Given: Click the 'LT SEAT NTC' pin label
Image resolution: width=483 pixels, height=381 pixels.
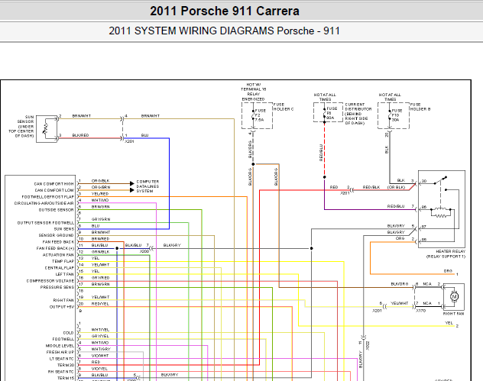Looking at the screenshot, I should pyautogui.click(x=62, y=359).
